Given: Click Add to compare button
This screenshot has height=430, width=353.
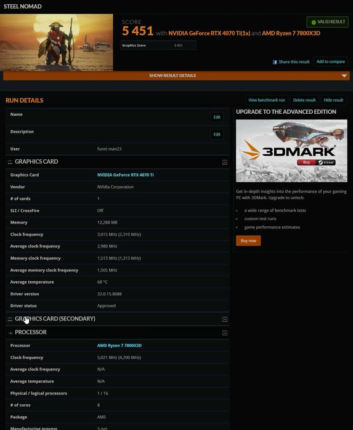Looking at the screenshot, I should click(x=330, y=62).
